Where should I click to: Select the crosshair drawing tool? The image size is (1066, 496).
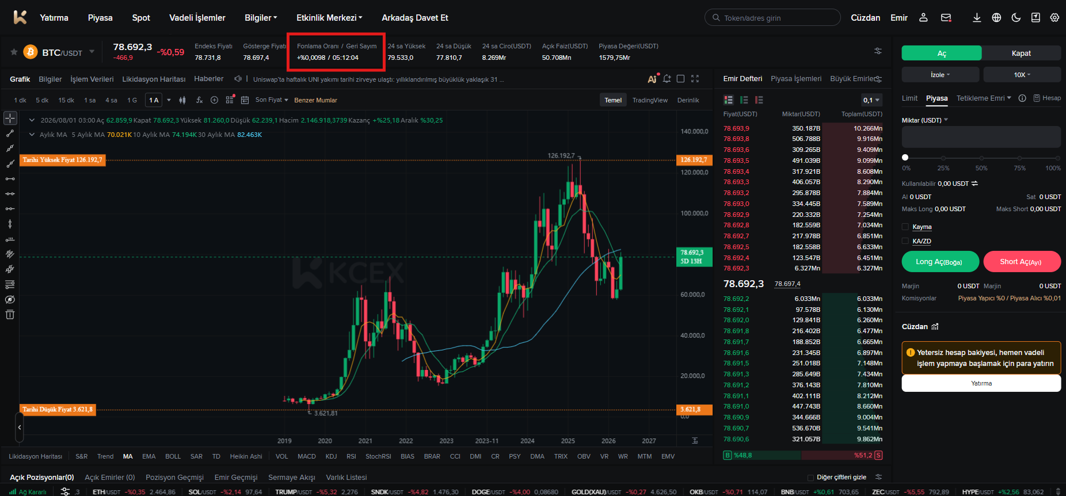[10, 118]
